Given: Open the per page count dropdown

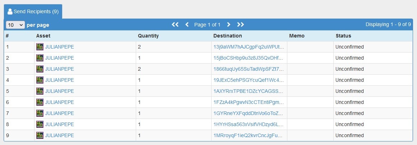Looking at the screenshot, I should 15,25.
